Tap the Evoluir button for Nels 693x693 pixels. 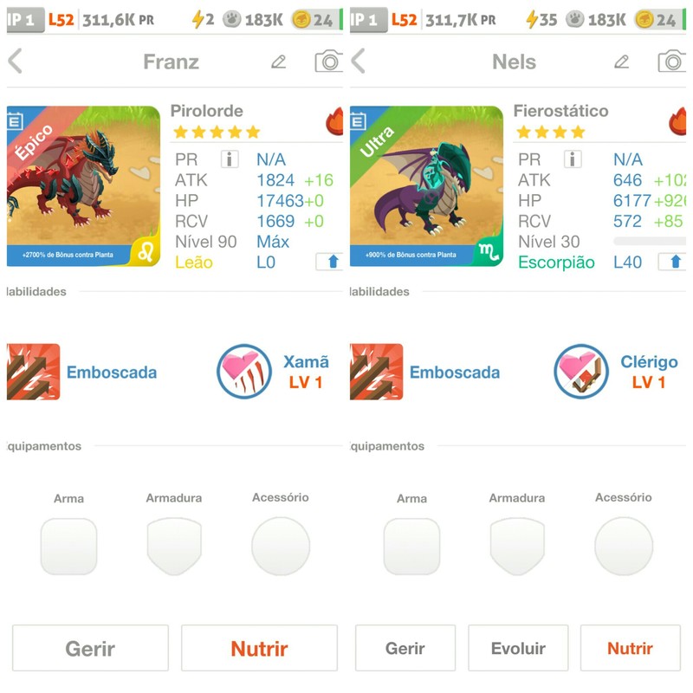pos(518,648)
